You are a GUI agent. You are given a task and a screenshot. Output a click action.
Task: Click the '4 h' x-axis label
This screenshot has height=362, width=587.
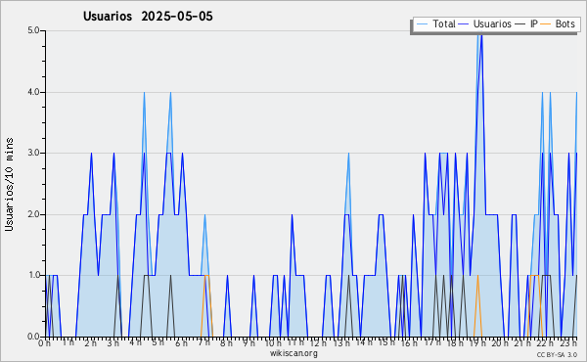coord(136,342)
